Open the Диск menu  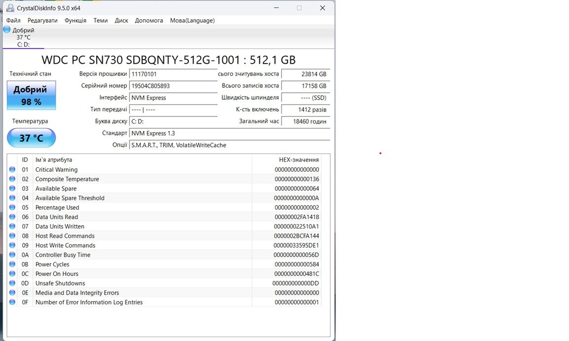click(121, 20)
